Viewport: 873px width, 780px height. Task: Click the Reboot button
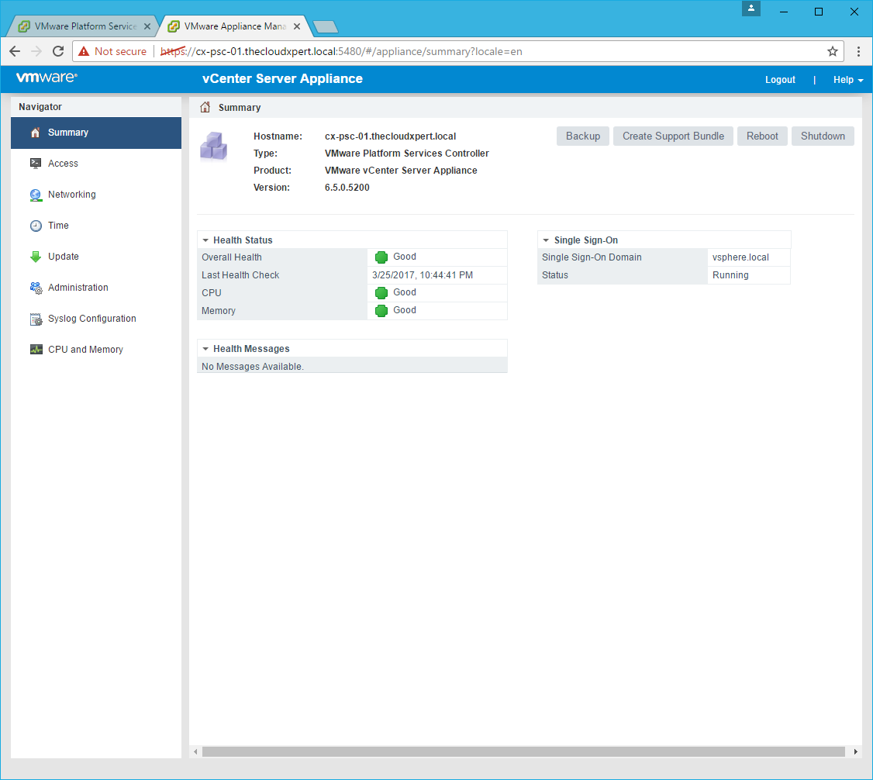(762, 136)
